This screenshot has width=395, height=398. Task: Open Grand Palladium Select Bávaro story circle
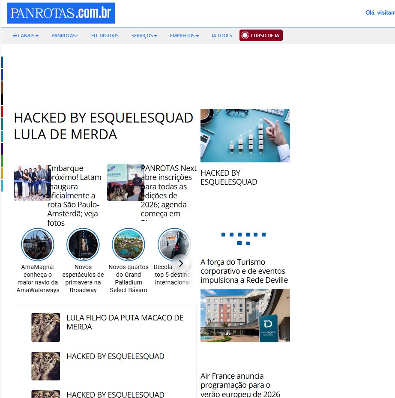129,245
